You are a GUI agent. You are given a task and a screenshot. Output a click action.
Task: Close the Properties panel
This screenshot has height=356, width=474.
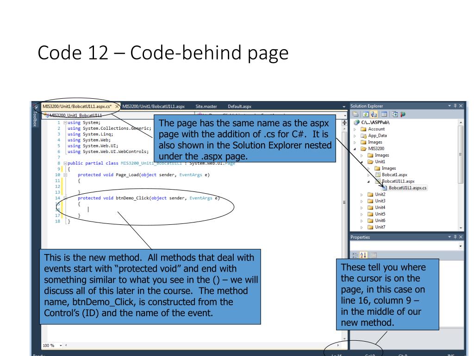pos(461,237)
